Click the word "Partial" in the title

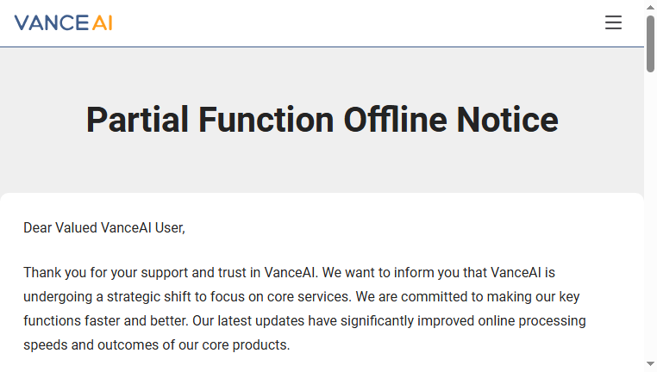137,120
